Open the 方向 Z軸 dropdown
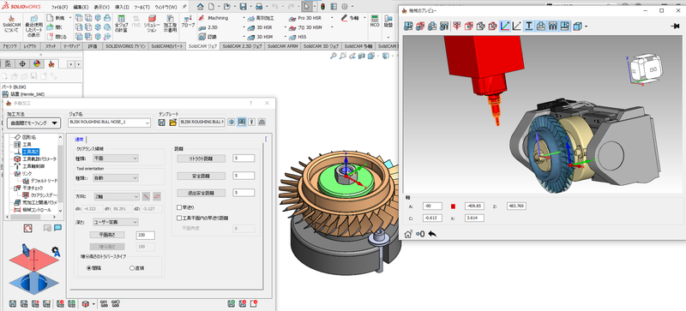Screen dimensions: 686x311 pyautogui.click(x=116, y=197)
